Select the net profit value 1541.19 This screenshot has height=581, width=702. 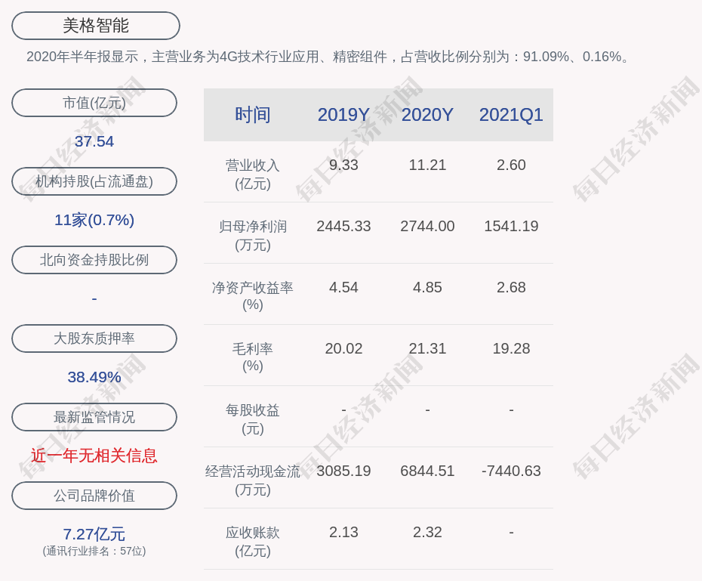[511, 226]
